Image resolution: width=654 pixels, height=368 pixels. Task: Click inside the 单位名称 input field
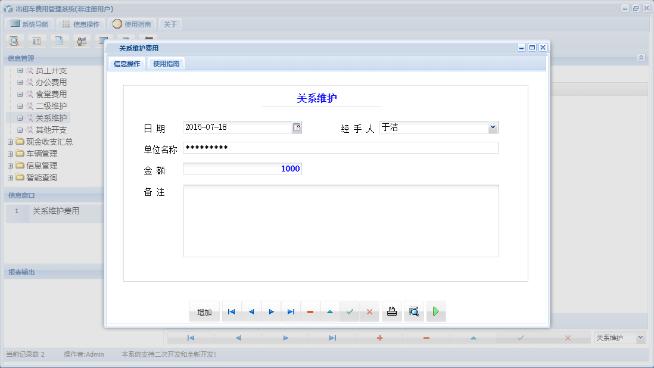coord(340,148)
